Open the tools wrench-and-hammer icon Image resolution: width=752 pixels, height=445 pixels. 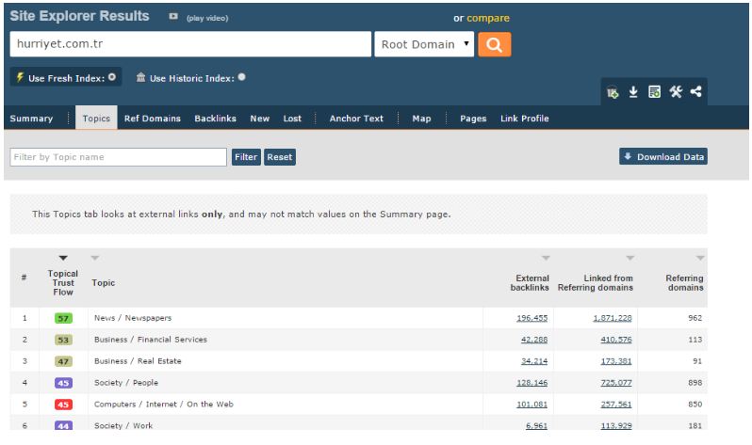676,91
